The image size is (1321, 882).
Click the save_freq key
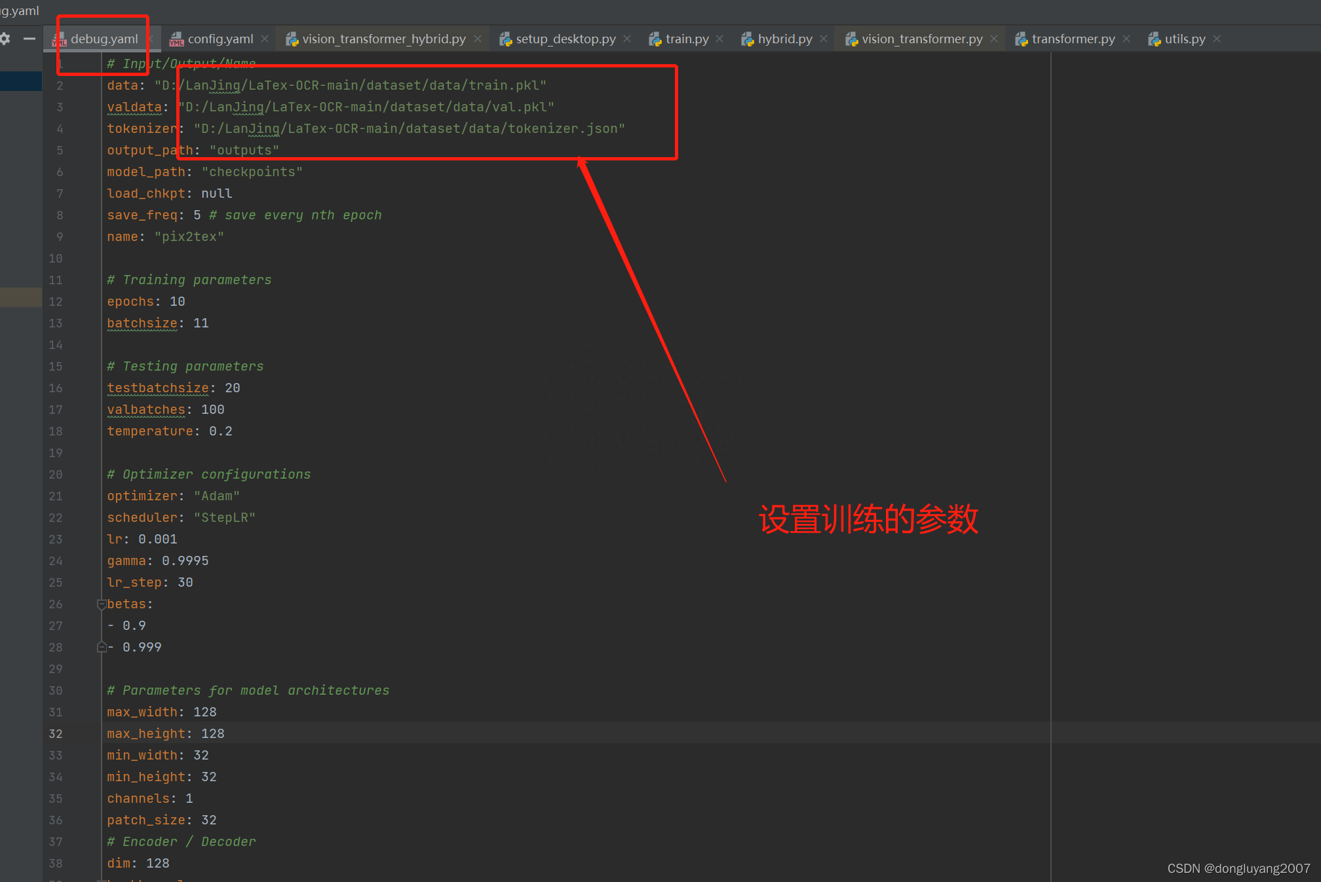pos(142,215)
